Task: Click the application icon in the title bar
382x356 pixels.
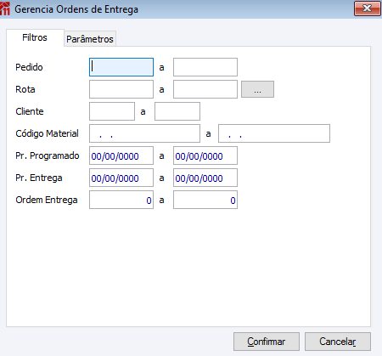Action: tap(5, 8)
